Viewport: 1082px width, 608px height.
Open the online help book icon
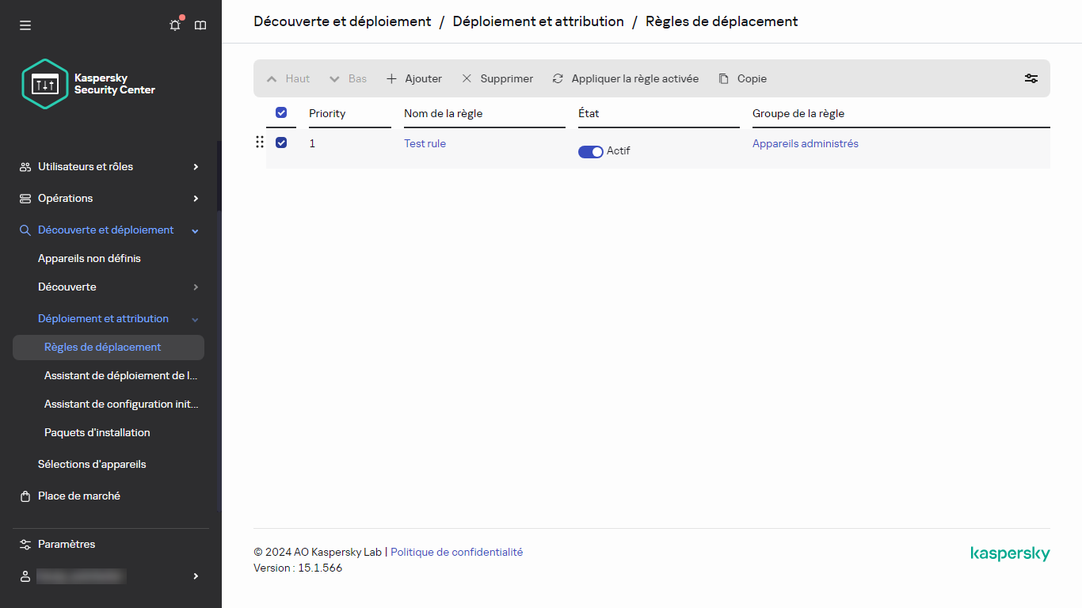coord(200,25)
